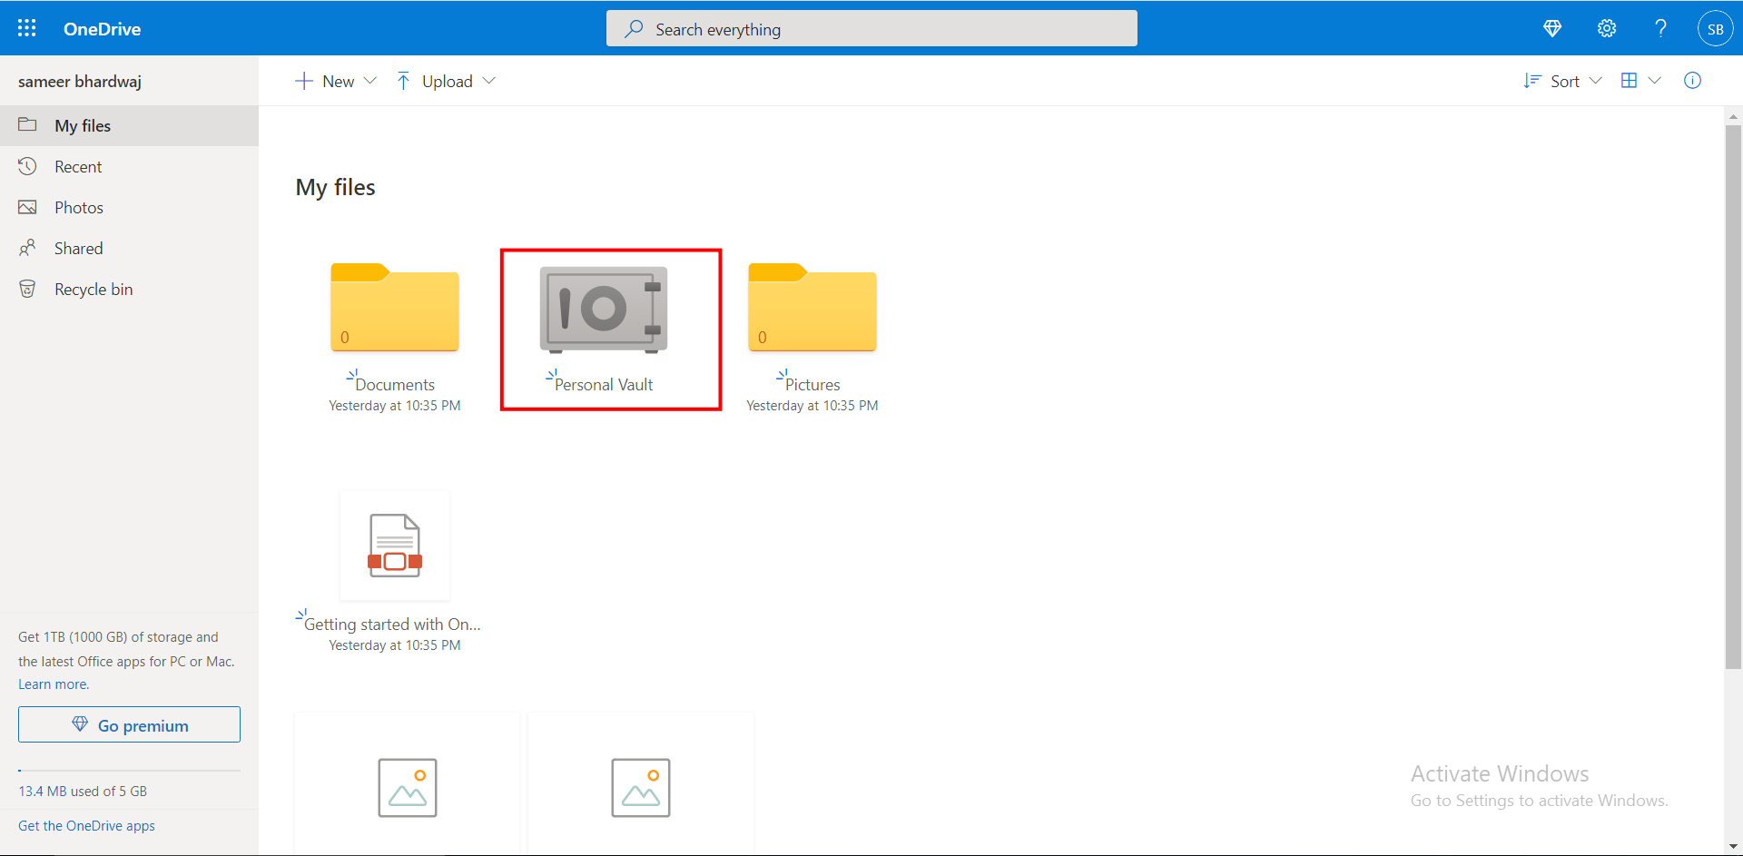Image resolution: width=1743 pixels, height=856 pixels.
Task: Go to Photos in the sidebar
Action: click(x=129, y=207)
